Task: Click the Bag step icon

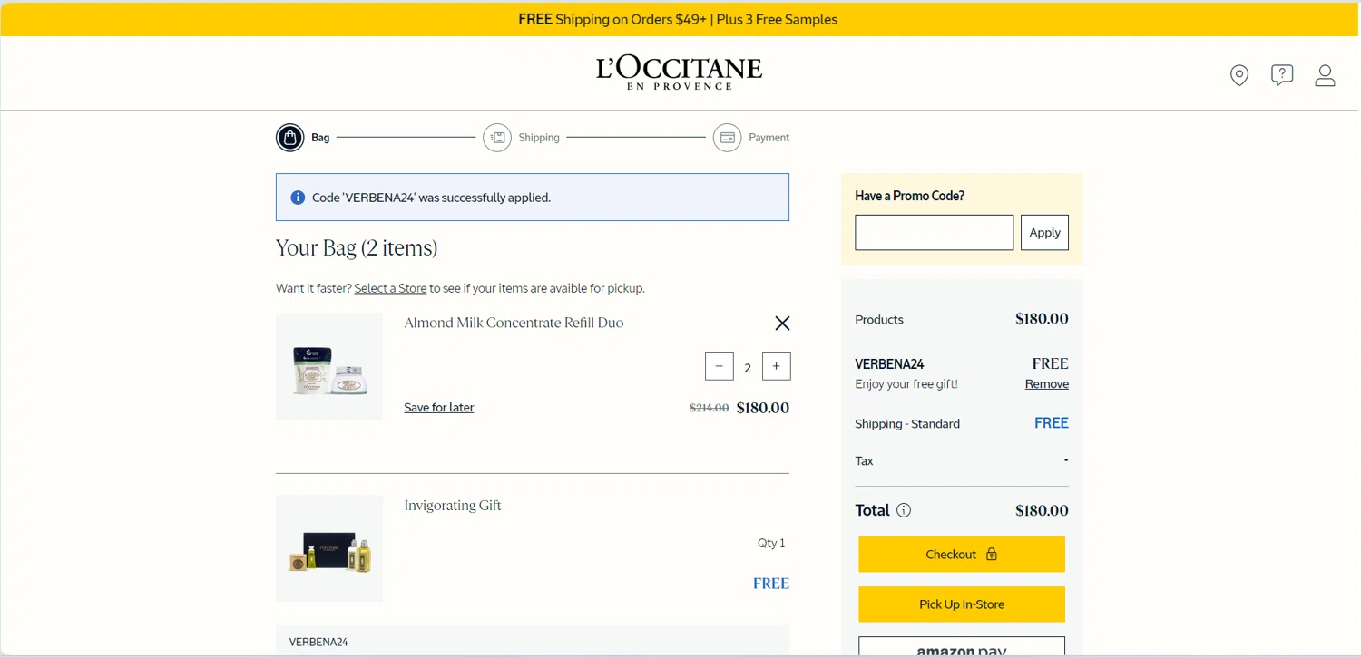Action: [290, 138]
